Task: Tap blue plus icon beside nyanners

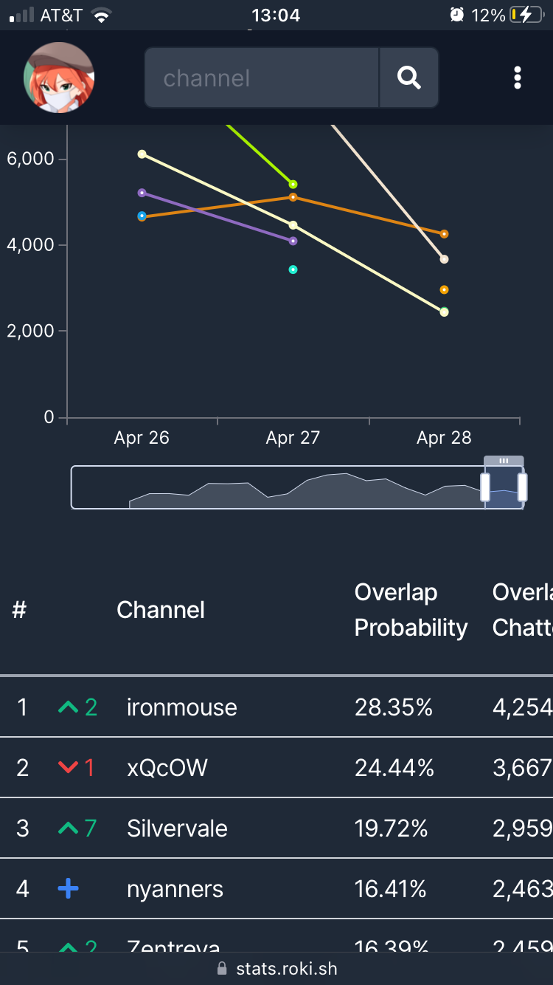Action: (x=68, y=889)
